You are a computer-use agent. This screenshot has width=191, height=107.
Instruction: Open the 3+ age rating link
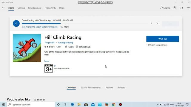[x=55, y=66]
